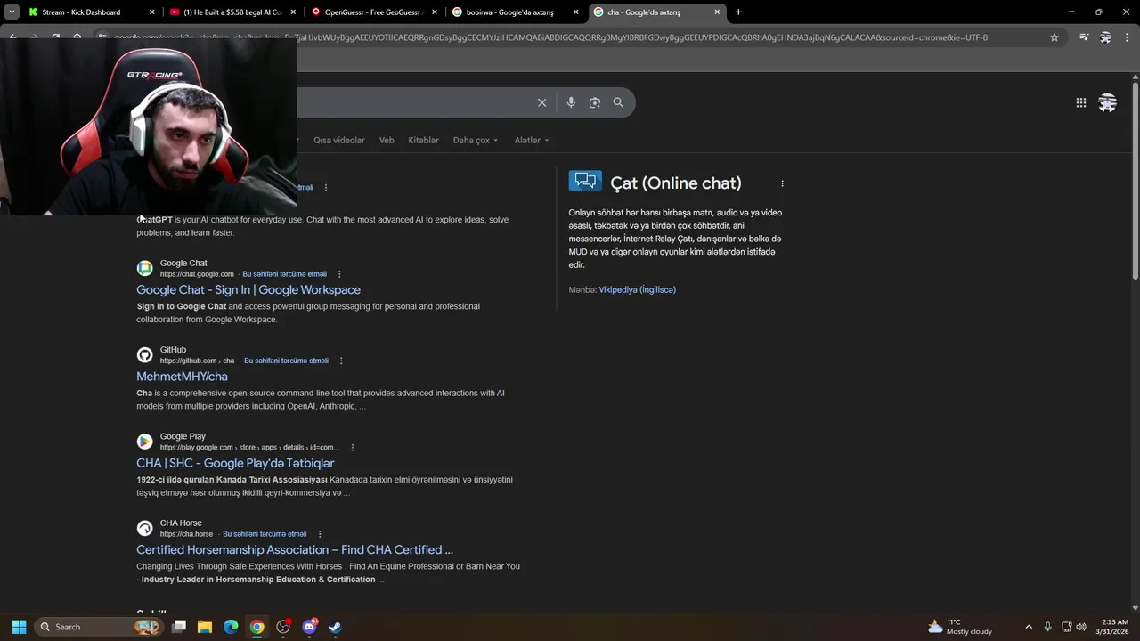Expand the Daha çox dropdown
The image size is (1140, 641).
click(x=476, y=140)
